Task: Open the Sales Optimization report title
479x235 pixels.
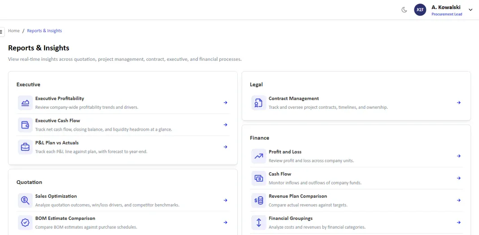Action: pos(56,196)
